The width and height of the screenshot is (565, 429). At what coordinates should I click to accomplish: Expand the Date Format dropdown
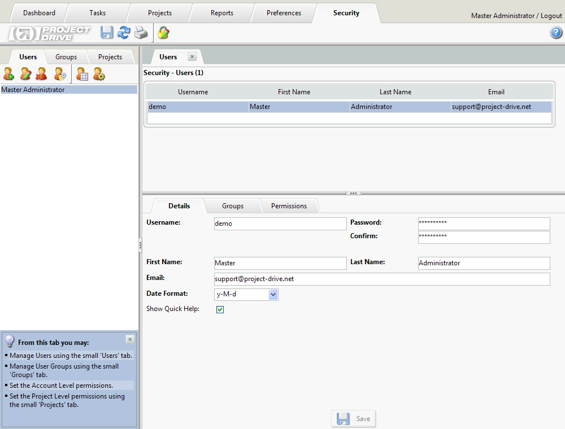click(x=273, y=295)
